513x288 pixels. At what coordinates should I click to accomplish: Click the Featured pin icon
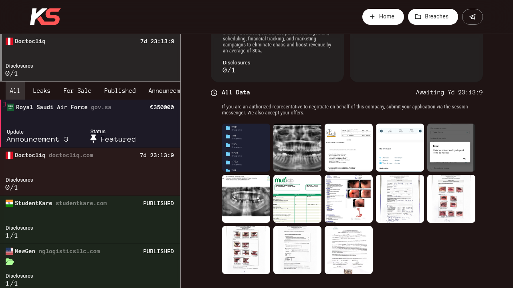[93, 139]
